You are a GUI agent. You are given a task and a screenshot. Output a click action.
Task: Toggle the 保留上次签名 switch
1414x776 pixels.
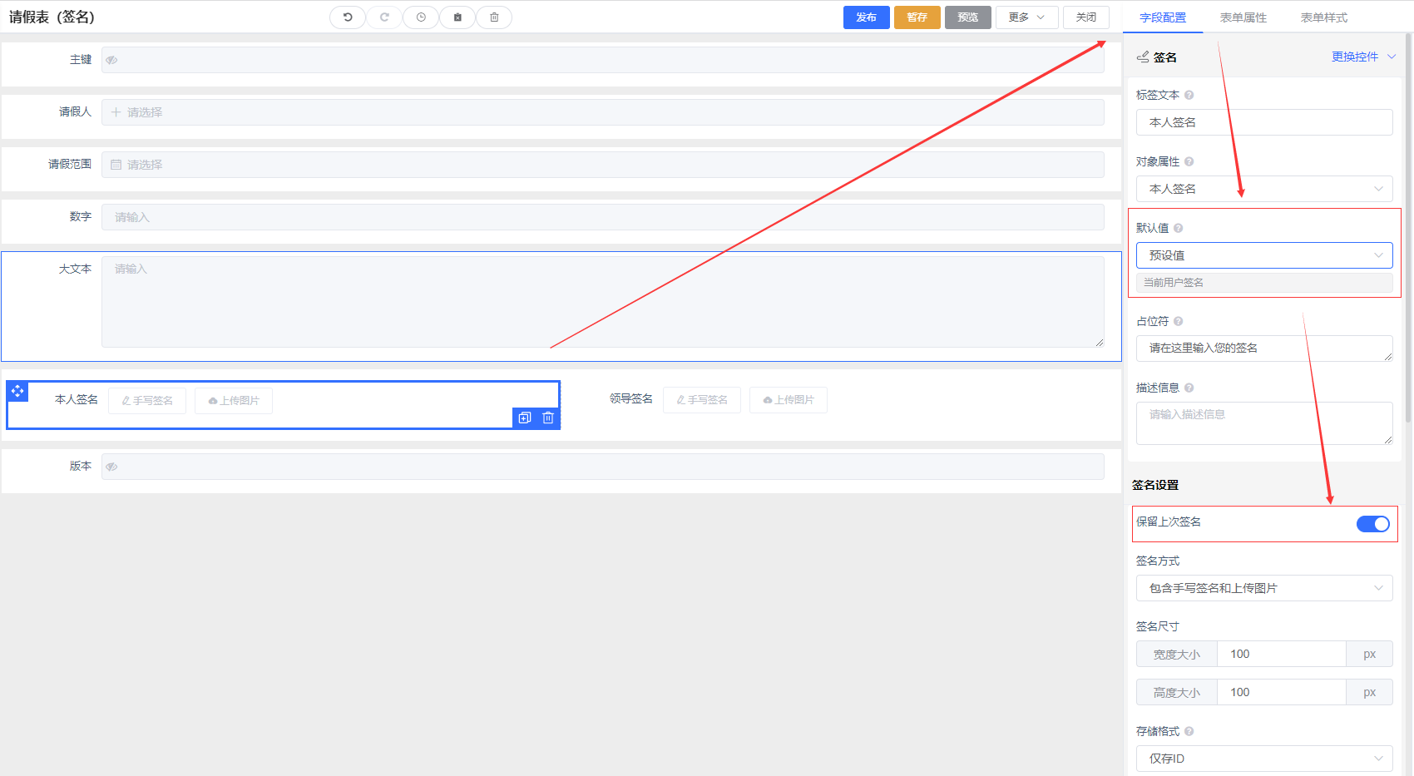1372,524
